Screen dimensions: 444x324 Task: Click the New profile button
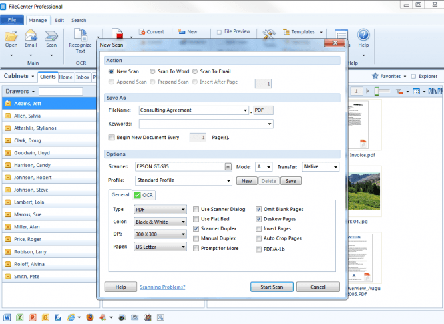(x=246, y=180)
